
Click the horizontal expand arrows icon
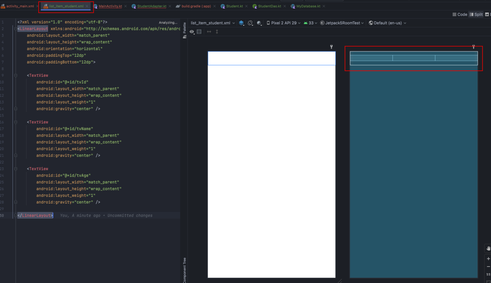click(209, 32)
